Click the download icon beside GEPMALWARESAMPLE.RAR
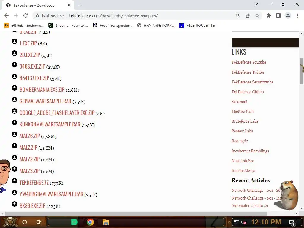 15,99
